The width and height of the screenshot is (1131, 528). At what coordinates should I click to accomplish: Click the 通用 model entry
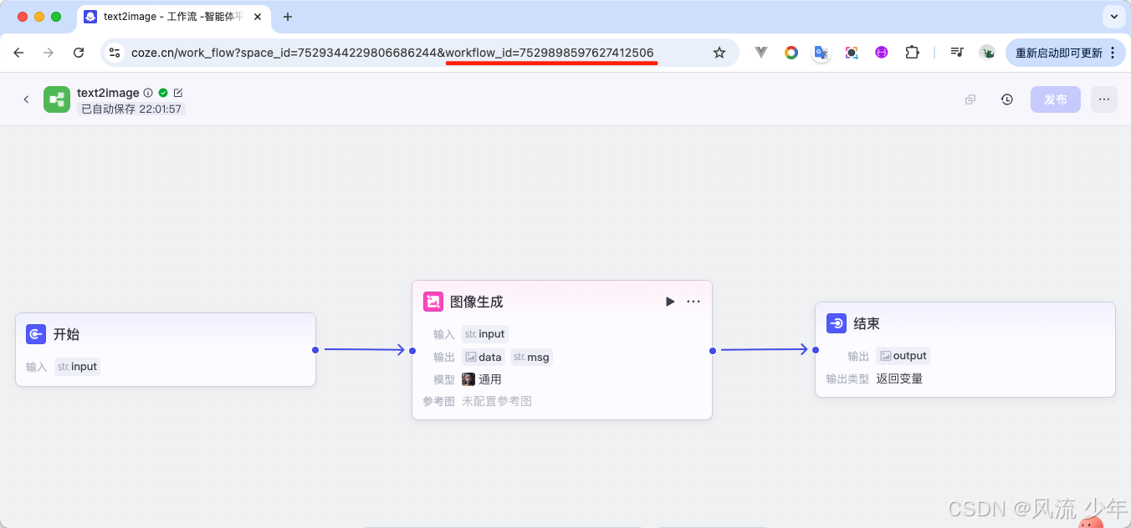coord(482,379)
